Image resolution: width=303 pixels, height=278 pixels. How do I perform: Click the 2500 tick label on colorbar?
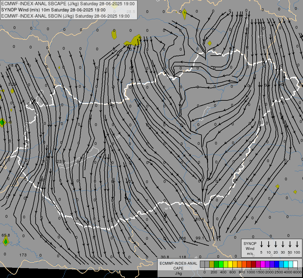tap(279, 272)
